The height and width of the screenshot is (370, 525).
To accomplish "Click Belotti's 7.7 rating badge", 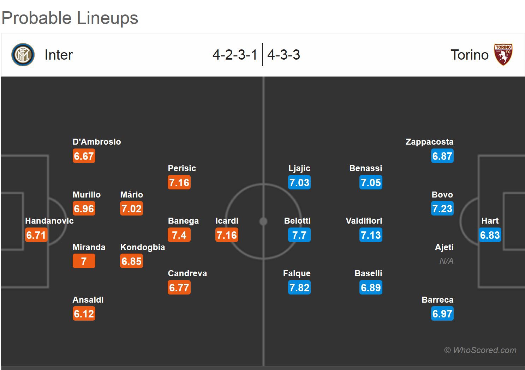I will (x=299, y=235).
